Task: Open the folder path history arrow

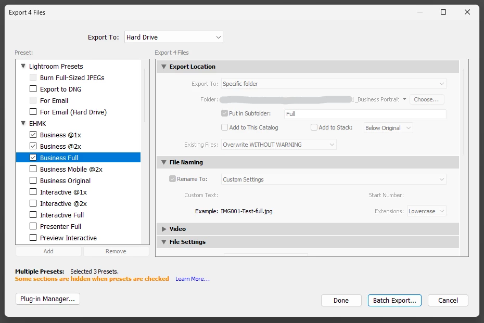Action: (x=404, y=99)
